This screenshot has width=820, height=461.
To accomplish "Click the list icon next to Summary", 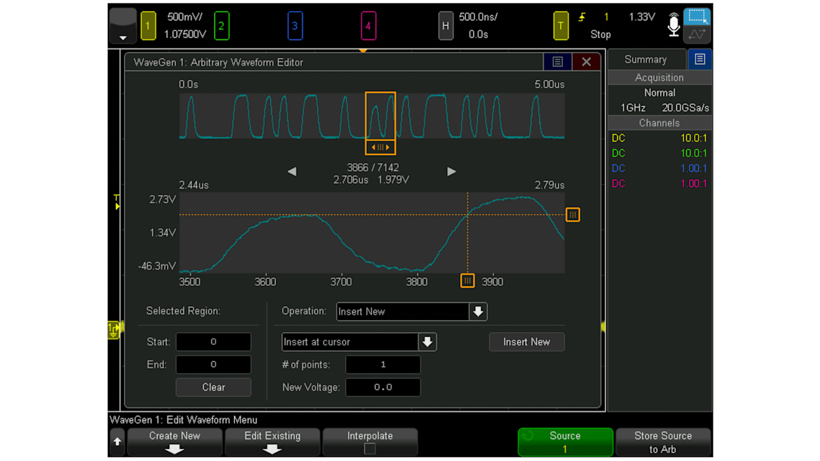I will [699, 59].
